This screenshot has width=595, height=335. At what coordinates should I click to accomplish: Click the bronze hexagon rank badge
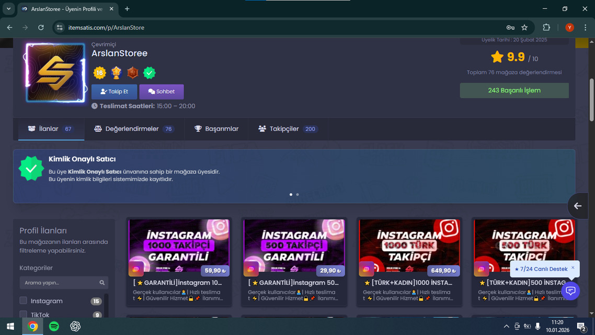coord(132,73)
